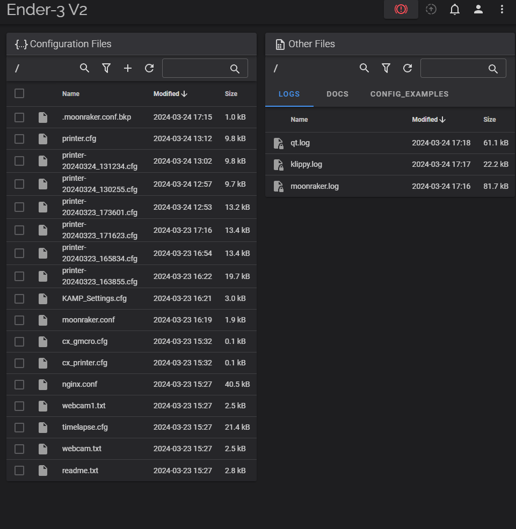
Task: Click the qt.log locked file icon
Action: [278, 143]
